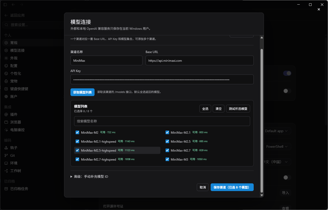Open 已归档任务 settings page
This screenshot has height=210, width=328.
[33, 189]
